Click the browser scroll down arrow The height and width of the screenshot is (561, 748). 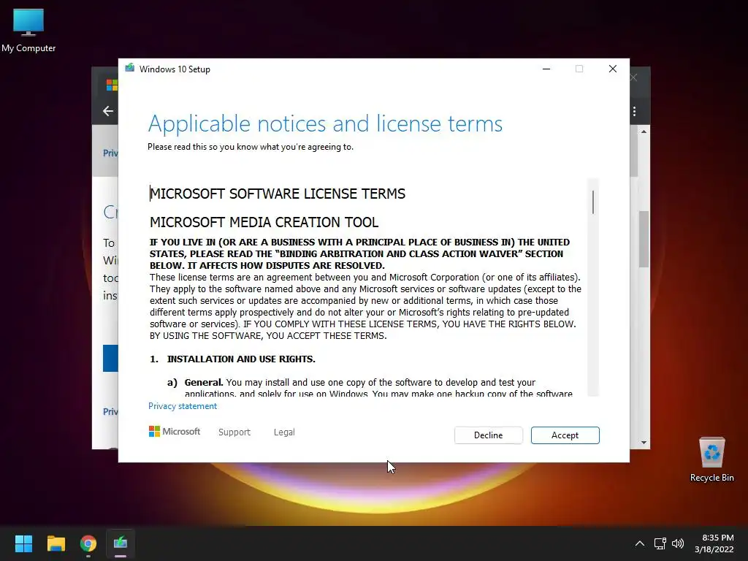point(644,443)
